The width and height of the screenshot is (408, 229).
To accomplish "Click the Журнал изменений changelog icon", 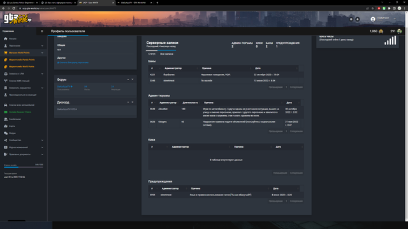I will [6, 147].
